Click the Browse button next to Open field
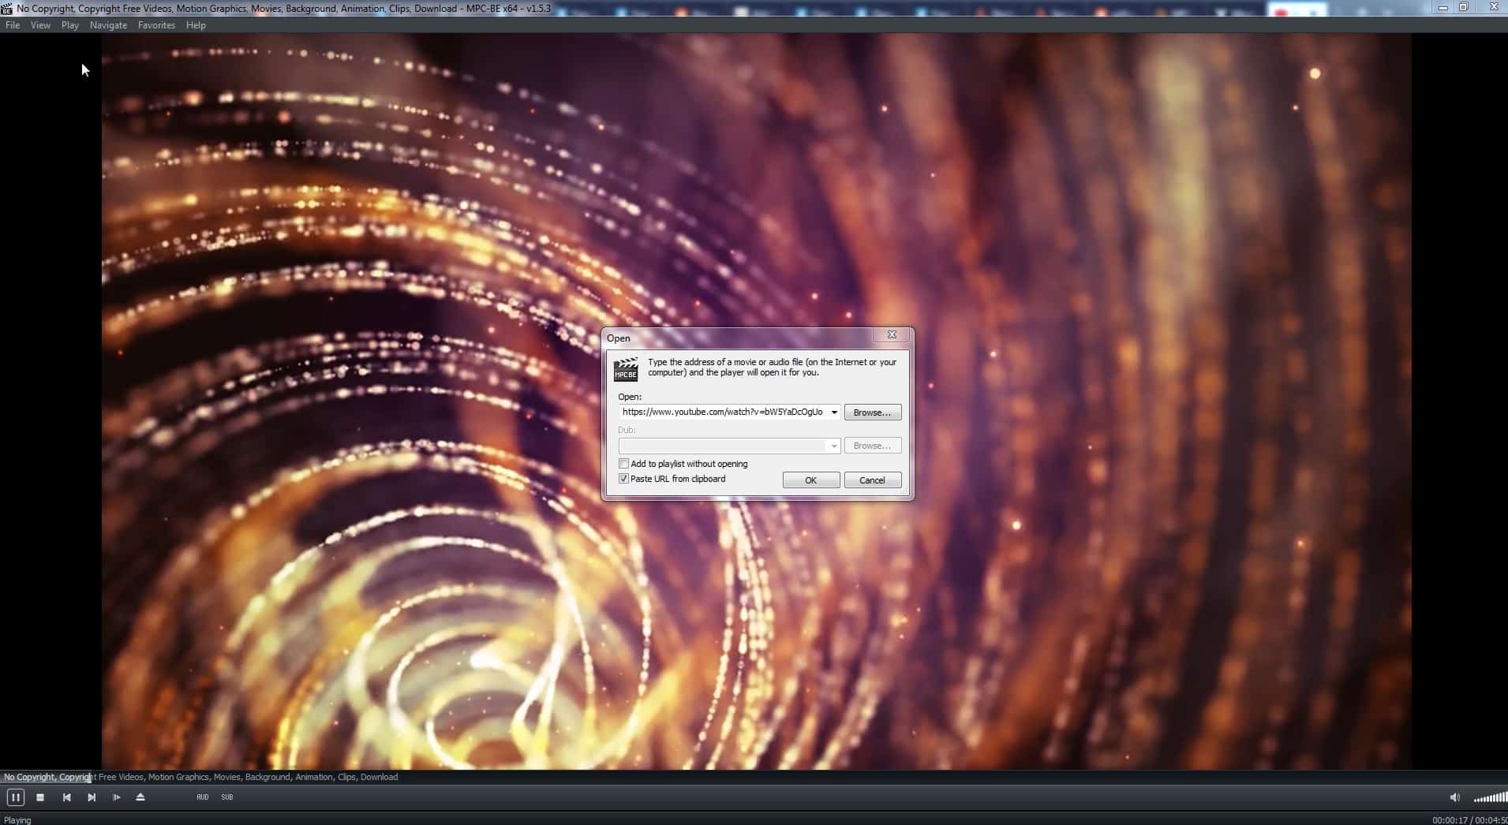Screen dimensions: 1508x825 coord(872,412)
